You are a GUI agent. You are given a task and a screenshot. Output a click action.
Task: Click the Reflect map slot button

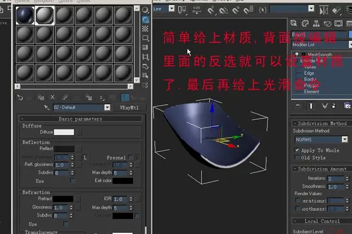(x=78, y=149)
